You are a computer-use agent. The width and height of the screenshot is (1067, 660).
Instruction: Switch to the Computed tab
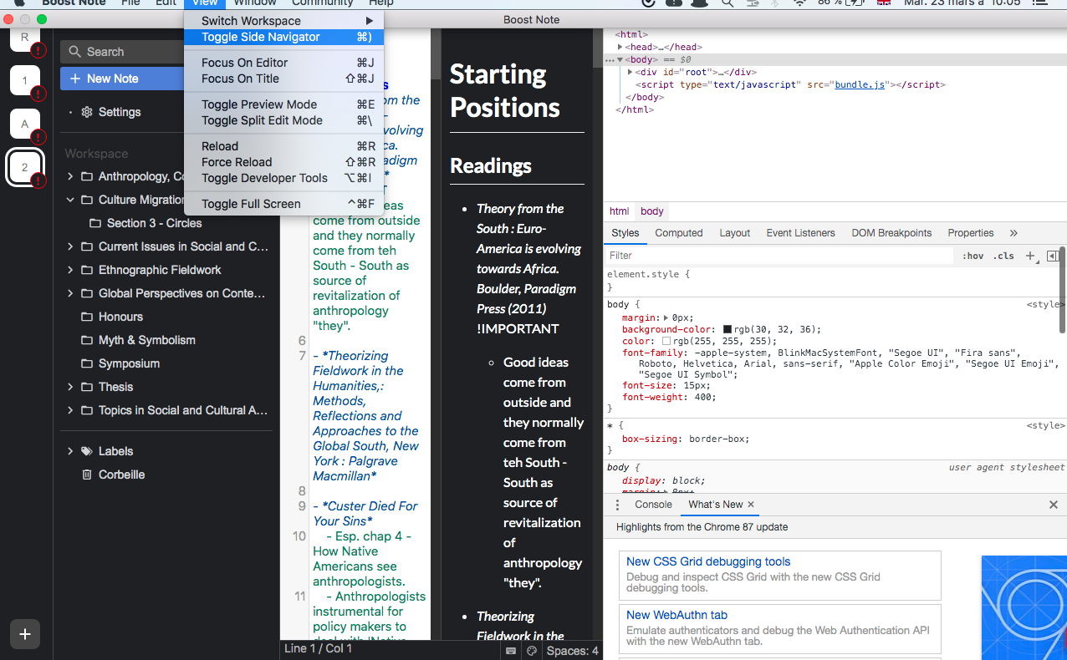(x=679, y=233)
